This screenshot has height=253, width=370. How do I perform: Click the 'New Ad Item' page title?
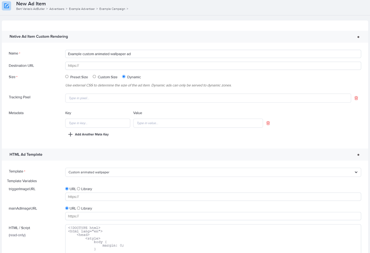tap(31, 4)
